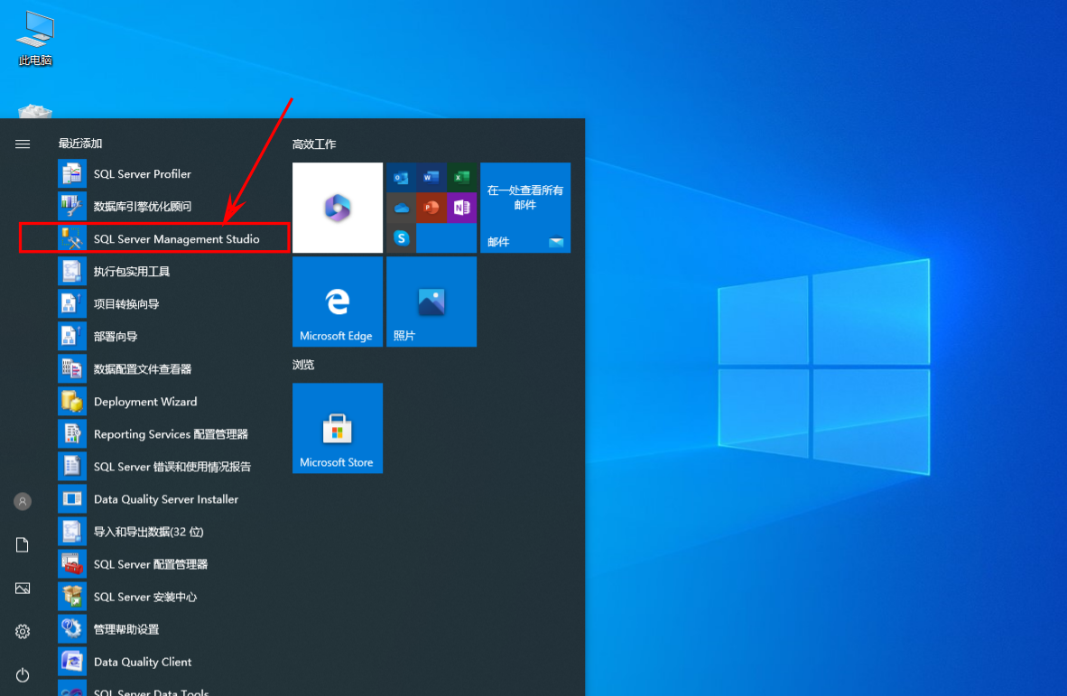Expand the Start menu hamburger button
This screenshot has width=1067, height=696.
(23, 144)
